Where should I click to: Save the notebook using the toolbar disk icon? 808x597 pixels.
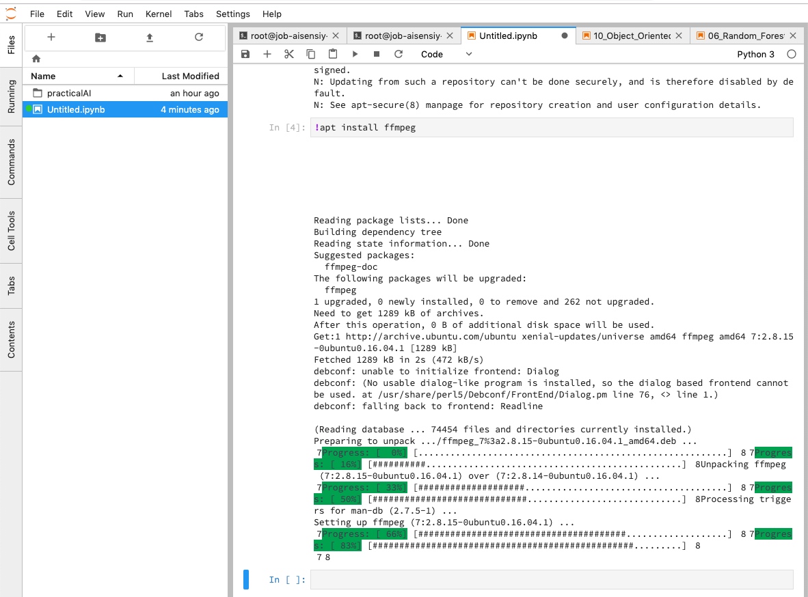click(x=245, y=54)
